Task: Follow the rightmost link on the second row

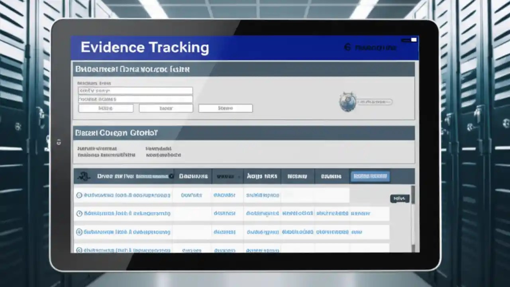Action: pyautogui.click(x=361, y=213)
